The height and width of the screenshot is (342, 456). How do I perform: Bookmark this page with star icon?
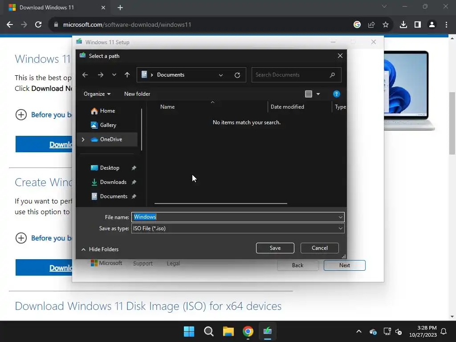point(386,25)
